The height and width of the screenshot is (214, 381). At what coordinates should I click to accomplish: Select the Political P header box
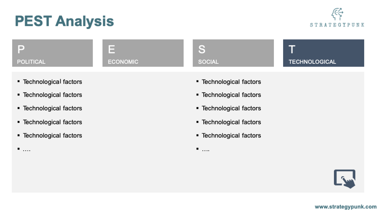[52, 53]
